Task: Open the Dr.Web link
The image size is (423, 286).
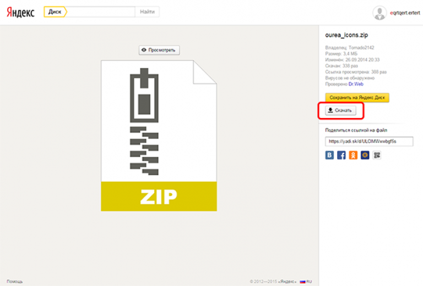Action: (355, 84)
